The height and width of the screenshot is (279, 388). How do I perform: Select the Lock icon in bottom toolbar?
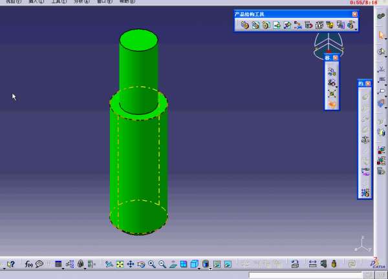(80, 264)
